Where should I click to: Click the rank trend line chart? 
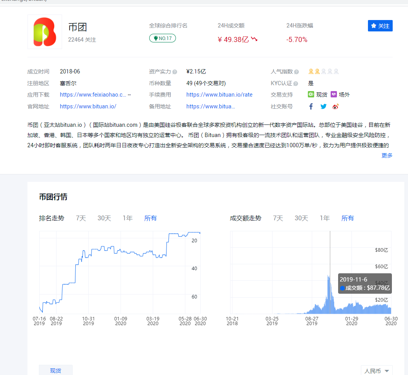tap(120, 272)
